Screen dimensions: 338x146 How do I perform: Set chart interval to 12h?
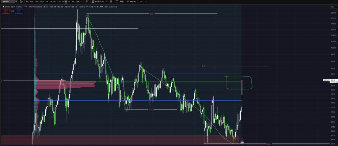pyautogui.click(x=58, y=1)
